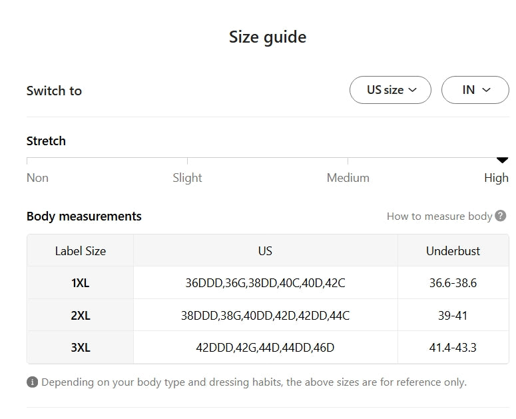Screen dimensions: 516x419
Task: Click the 36DDD,36G,38DD,40C,40D,42C cell
Action: (265, 282)
